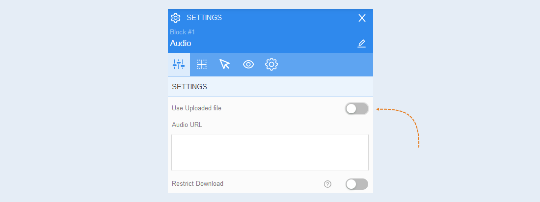
Task: Close the settings panel with the X
Action: coord(362,18)
